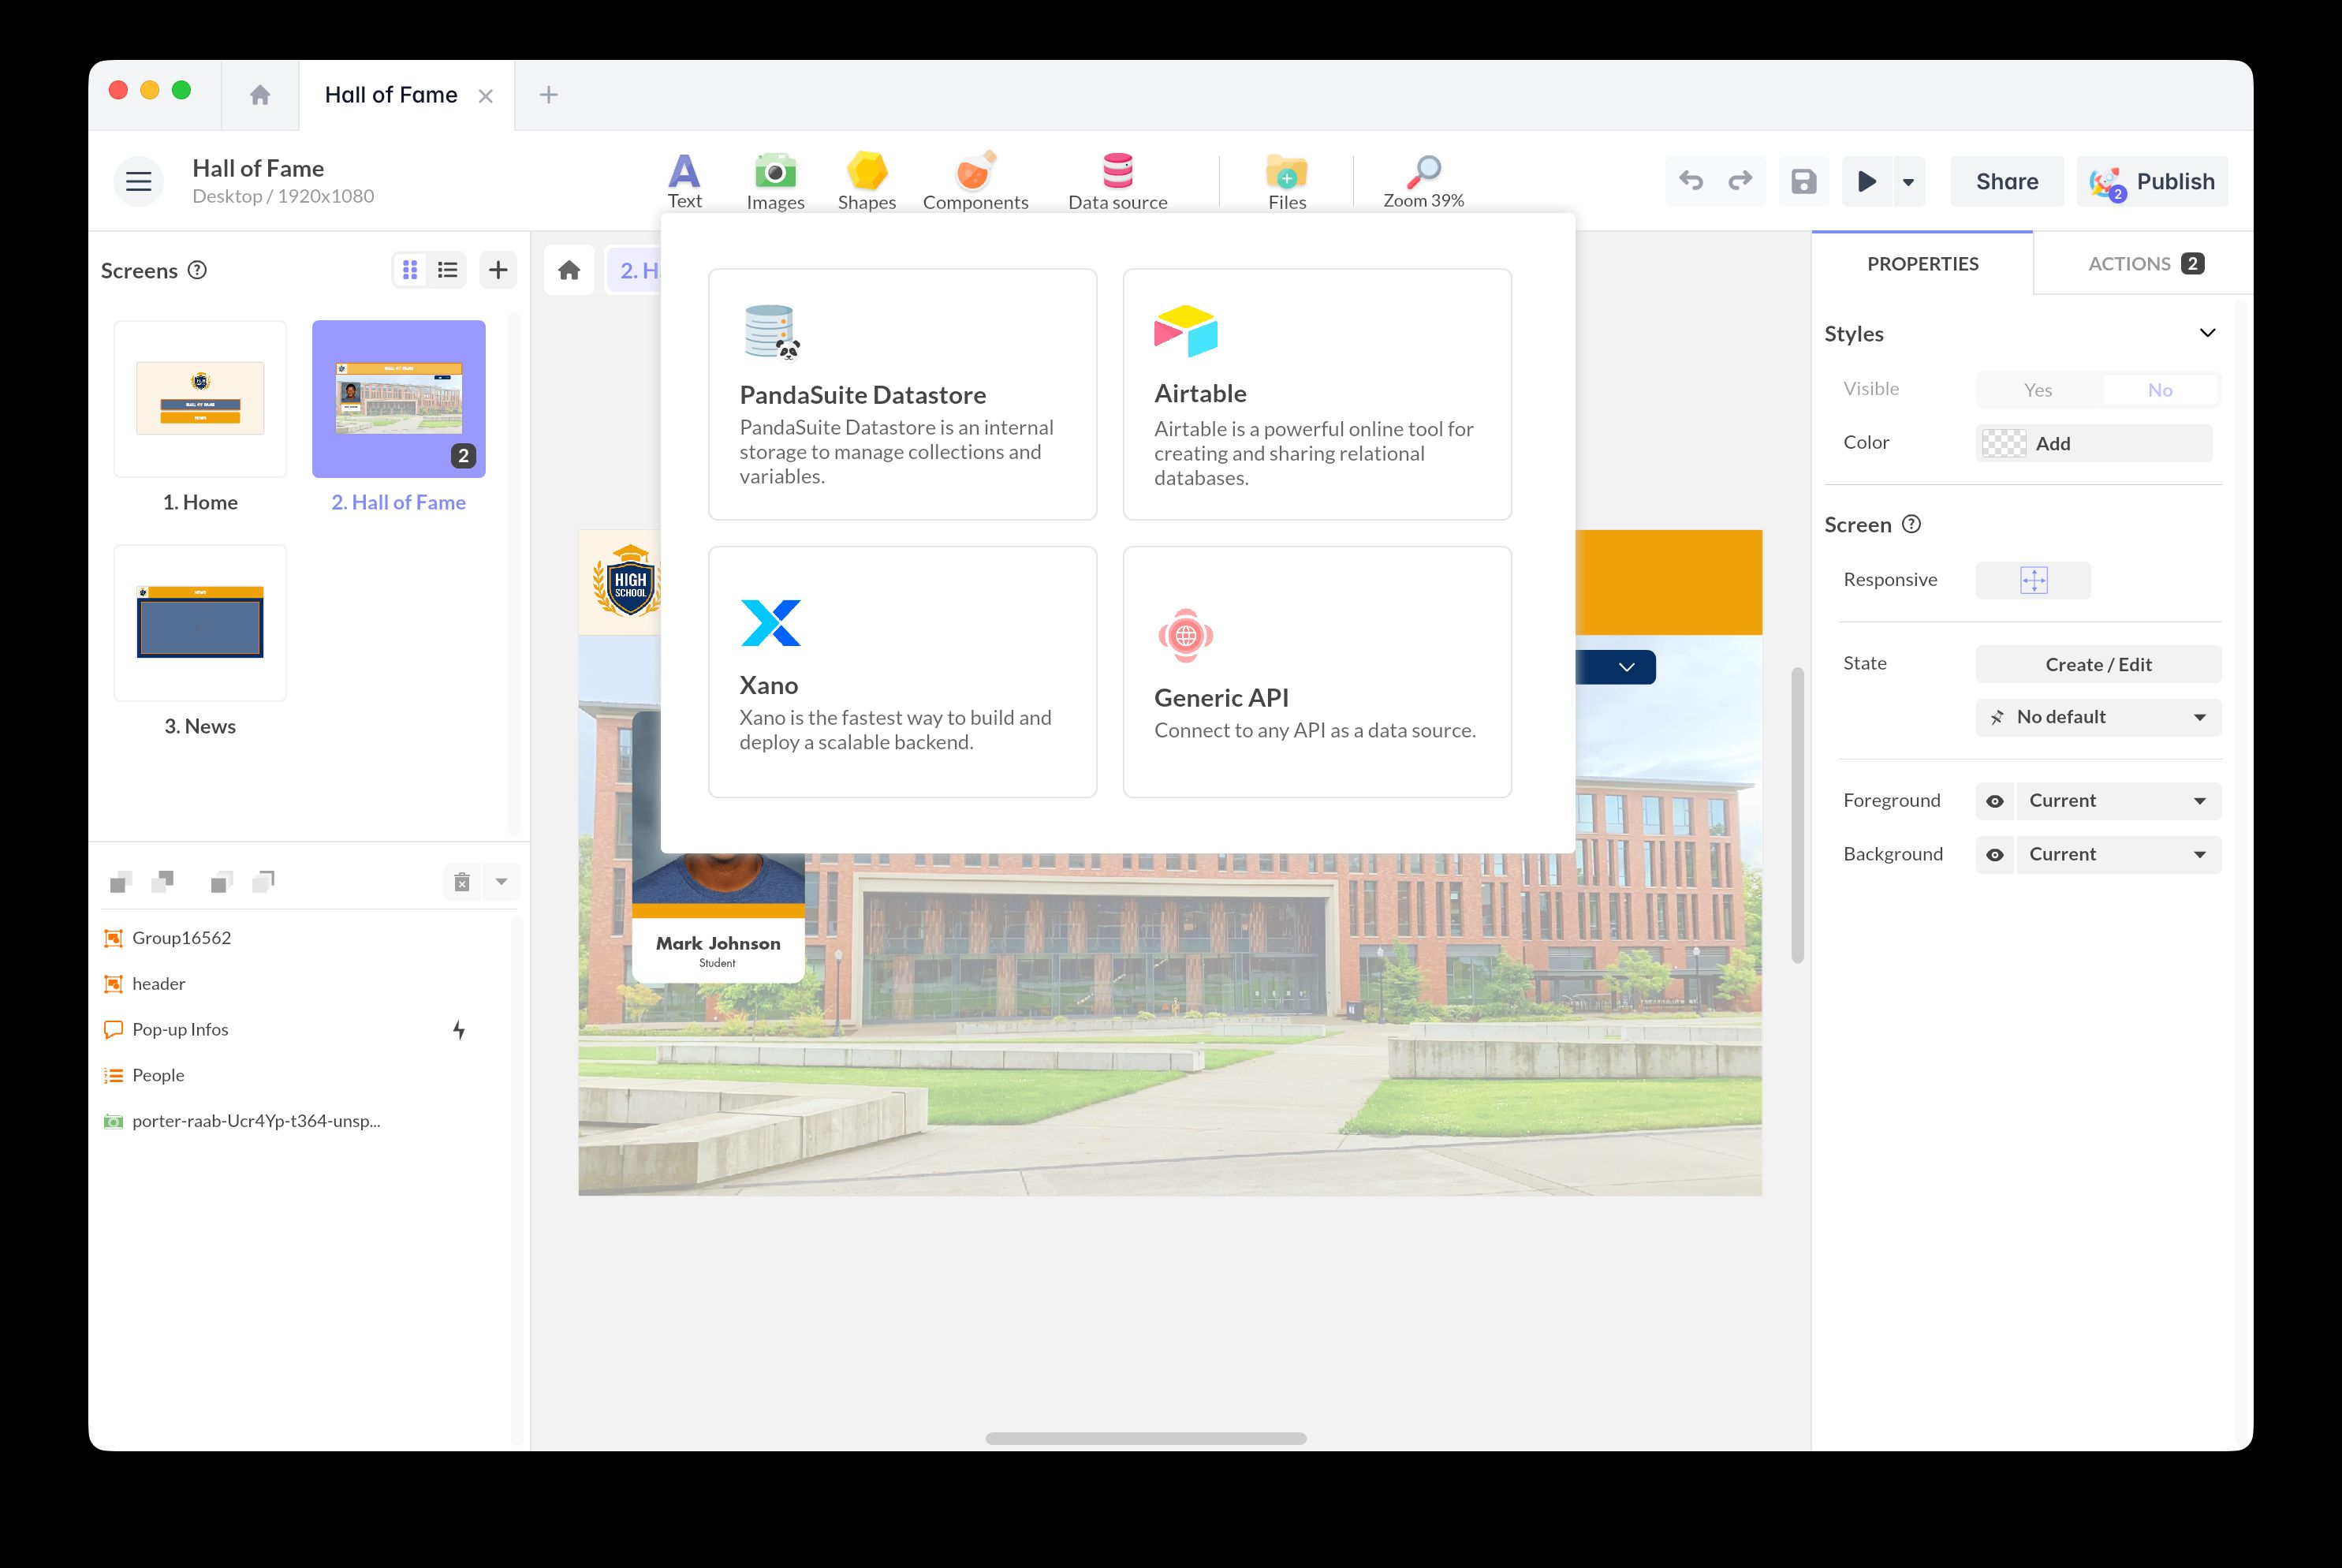
Task: Collapse the Styles section chevron
Action: coord(2208,333)
